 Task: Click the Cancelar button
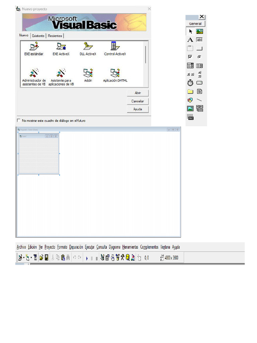pos(138,101)
